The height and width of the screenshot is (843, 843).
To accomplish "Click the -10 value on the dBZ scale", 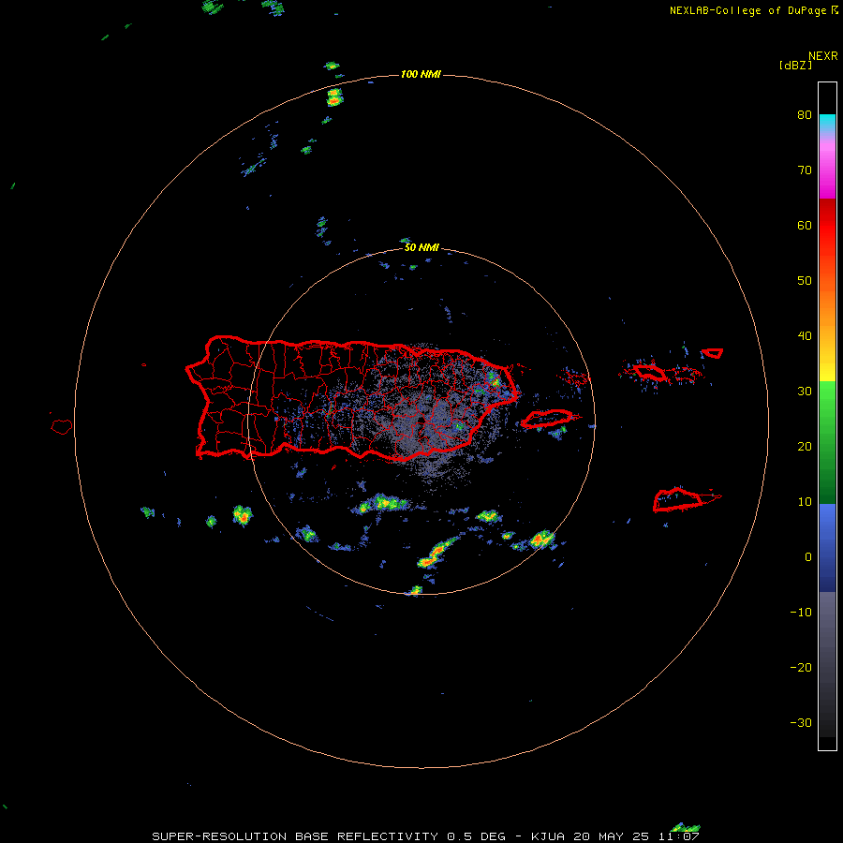I will (x=801, y=613).
